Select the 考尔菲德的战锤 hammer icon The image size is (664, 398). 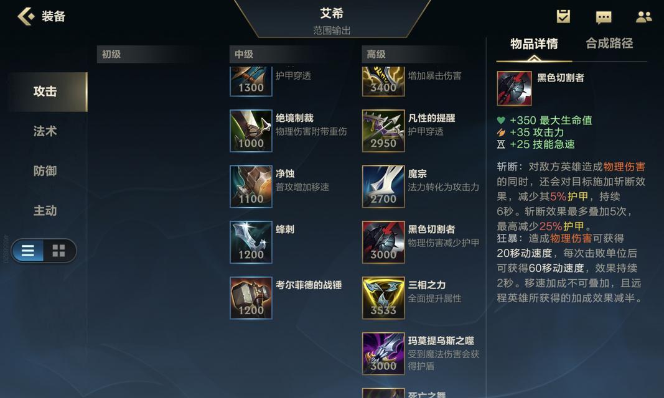251,298
